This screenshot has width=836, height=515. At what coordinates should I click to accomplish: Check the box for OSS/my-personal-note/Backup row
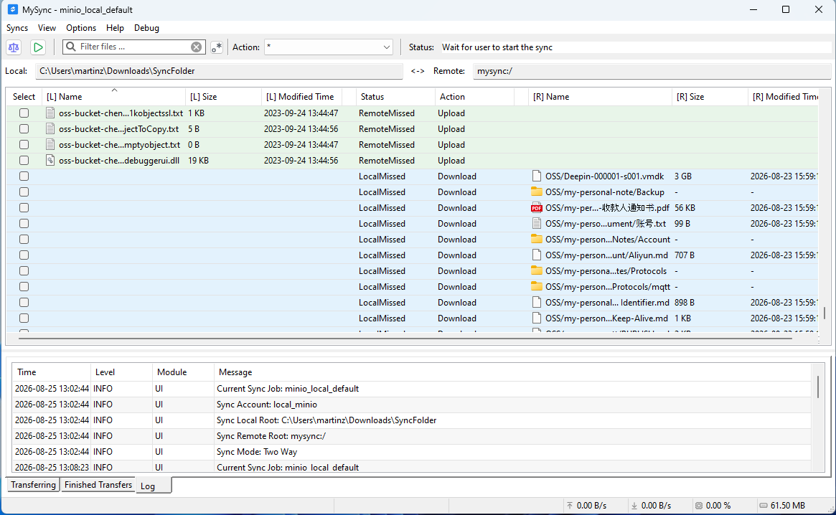[24, 192]
